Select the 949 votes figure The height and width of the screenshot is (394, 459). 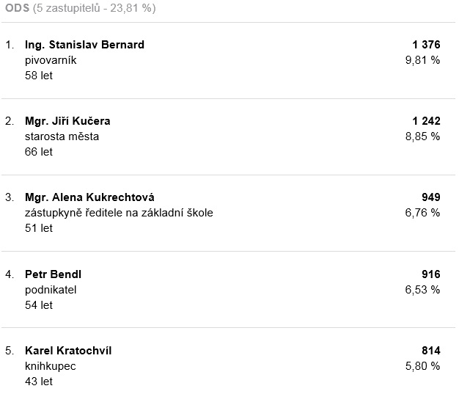tap(431, 197)
